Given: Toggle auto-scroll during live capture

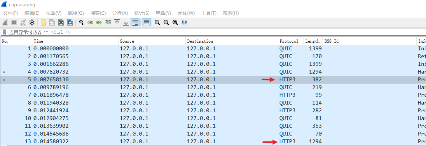Looking at the screenshot, I should point(135,22).
